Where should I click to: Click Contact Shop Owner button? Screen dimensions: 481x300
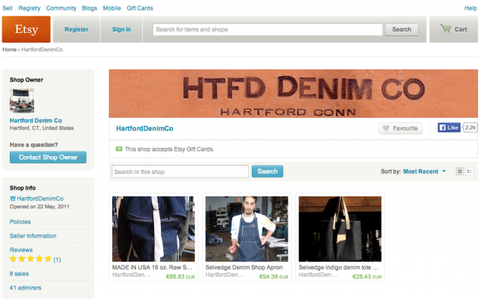pyautogui.click(x=48, y=157)
